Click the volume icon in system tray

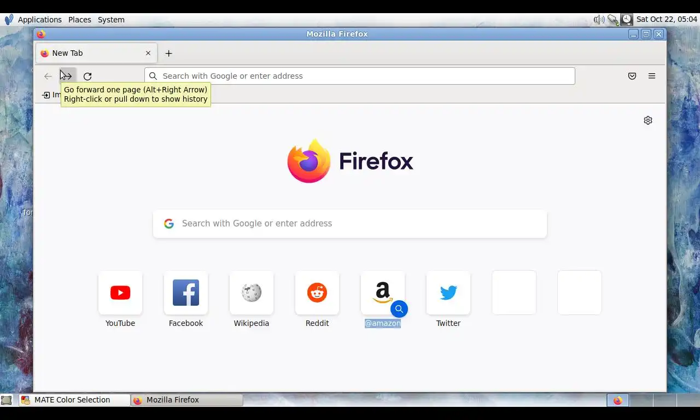[x=599, y=20]
